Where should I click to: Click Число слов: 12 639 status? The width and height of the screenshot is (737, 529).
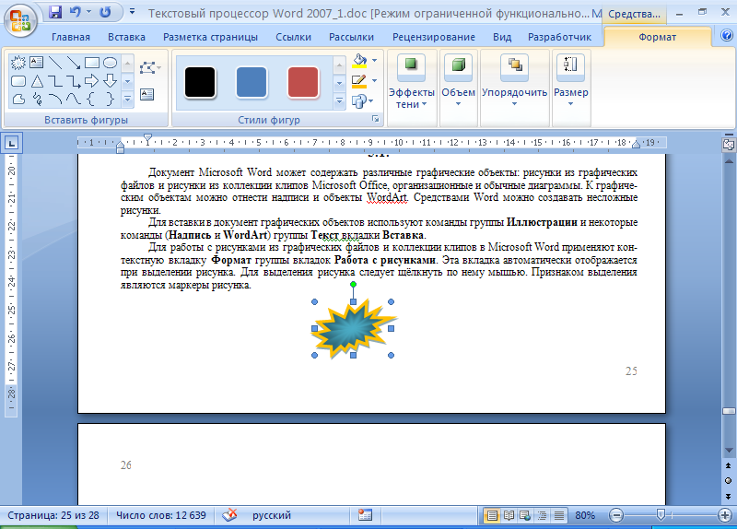[x=160, y=515]
